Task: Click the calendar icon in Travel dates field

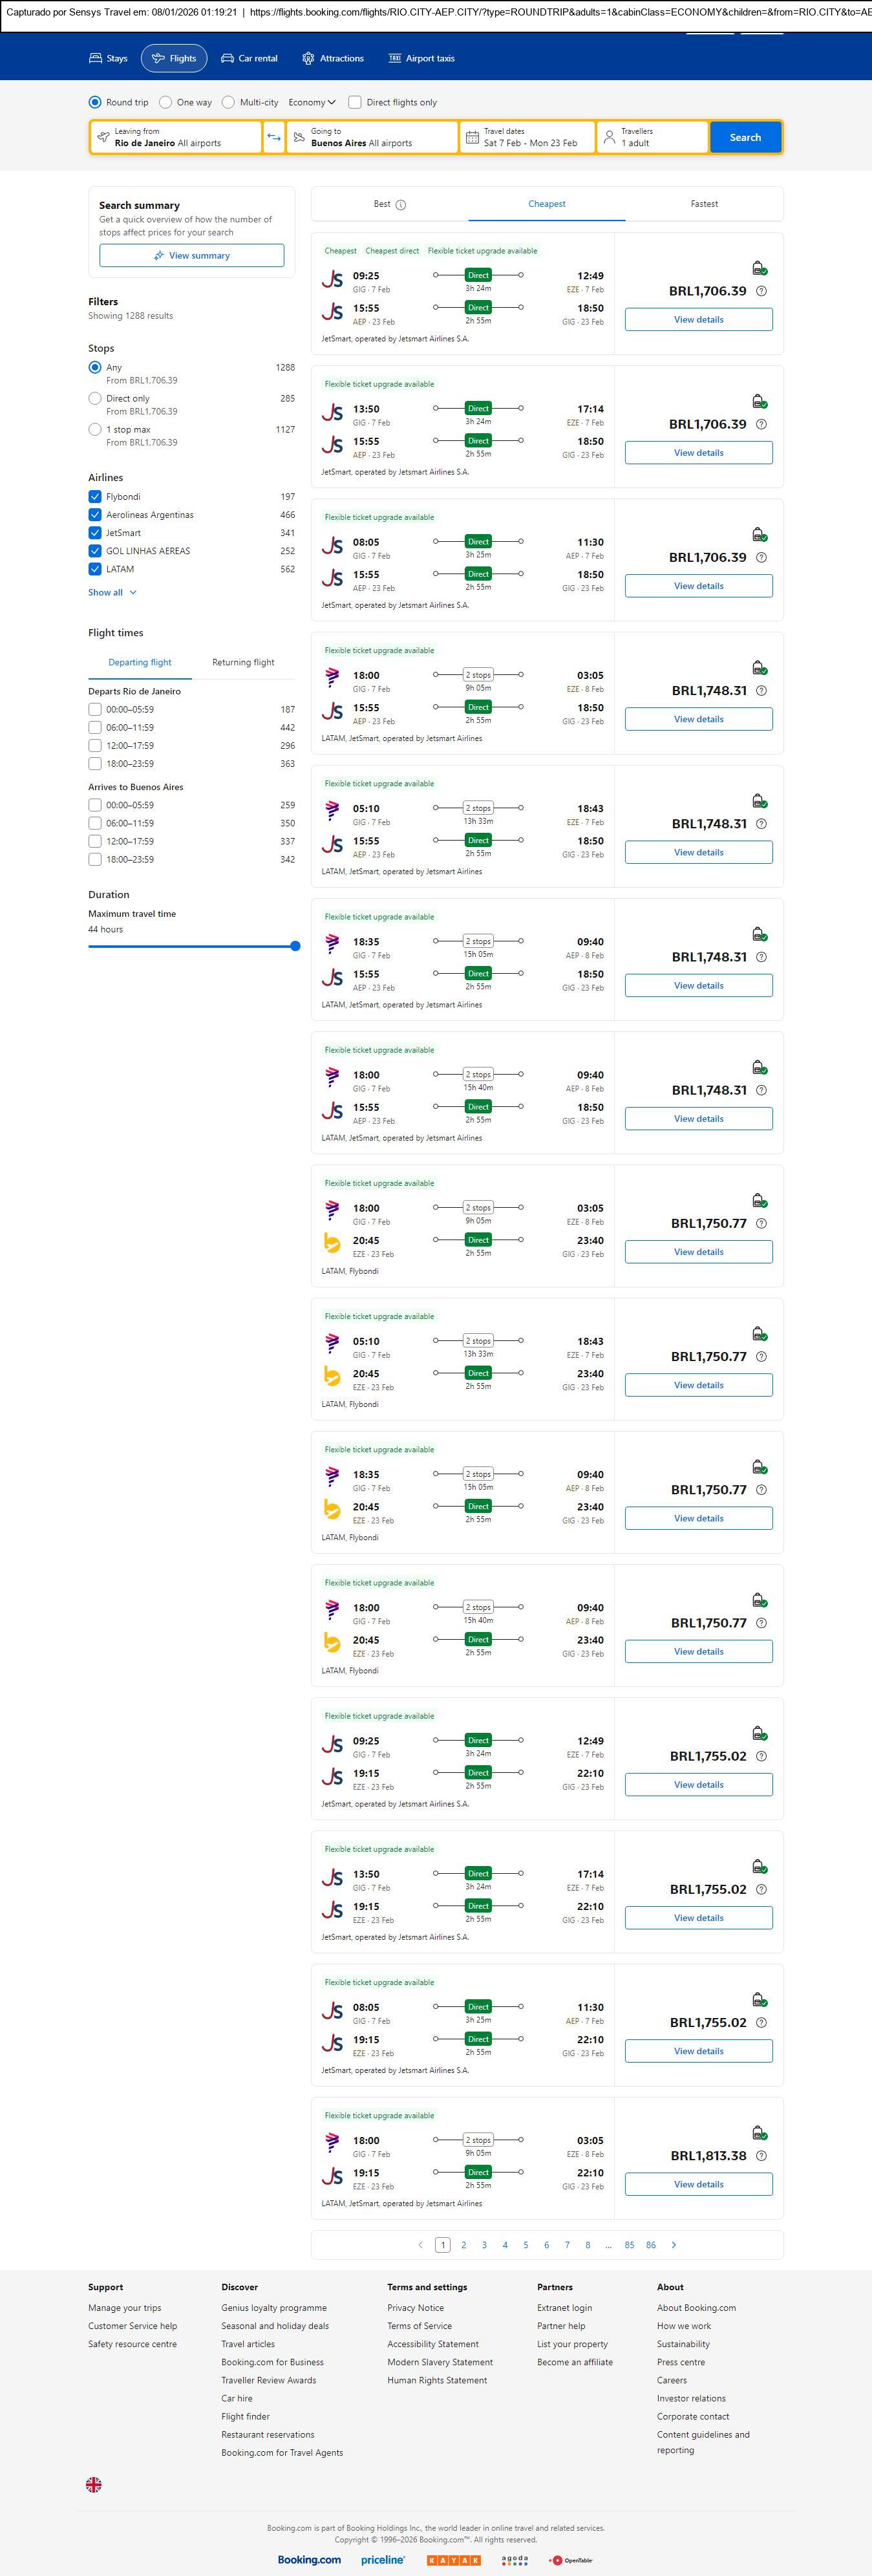Action: pos(472,137)
